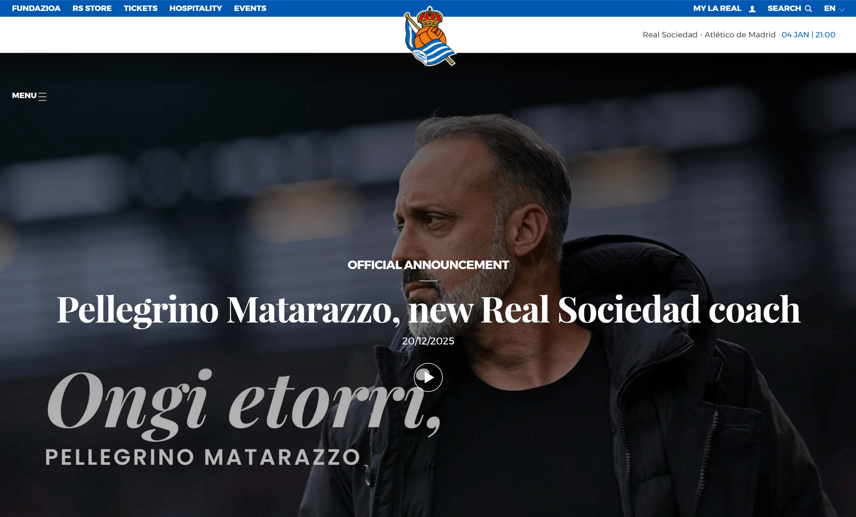
Task: Click the My La Real user icon
Action: pos(752,9)
